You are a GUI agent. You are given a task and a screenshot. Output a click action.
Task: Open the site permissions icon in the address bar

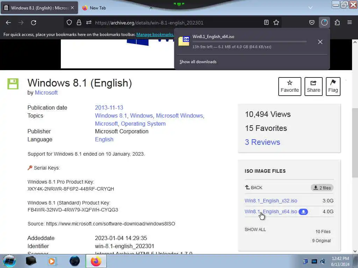(89, 22)
